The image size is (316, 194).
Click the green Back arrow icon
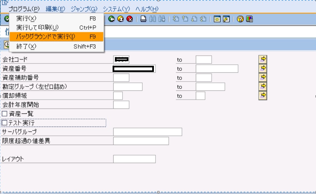(111, 19)
